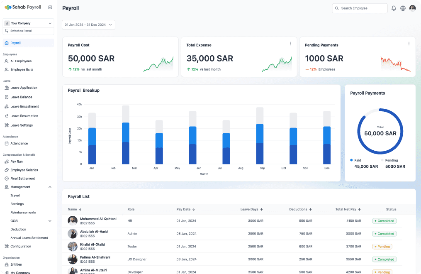421x274 pixels.
Task: Click the Configuration tools icon
Action: click(x=7, y=246)
